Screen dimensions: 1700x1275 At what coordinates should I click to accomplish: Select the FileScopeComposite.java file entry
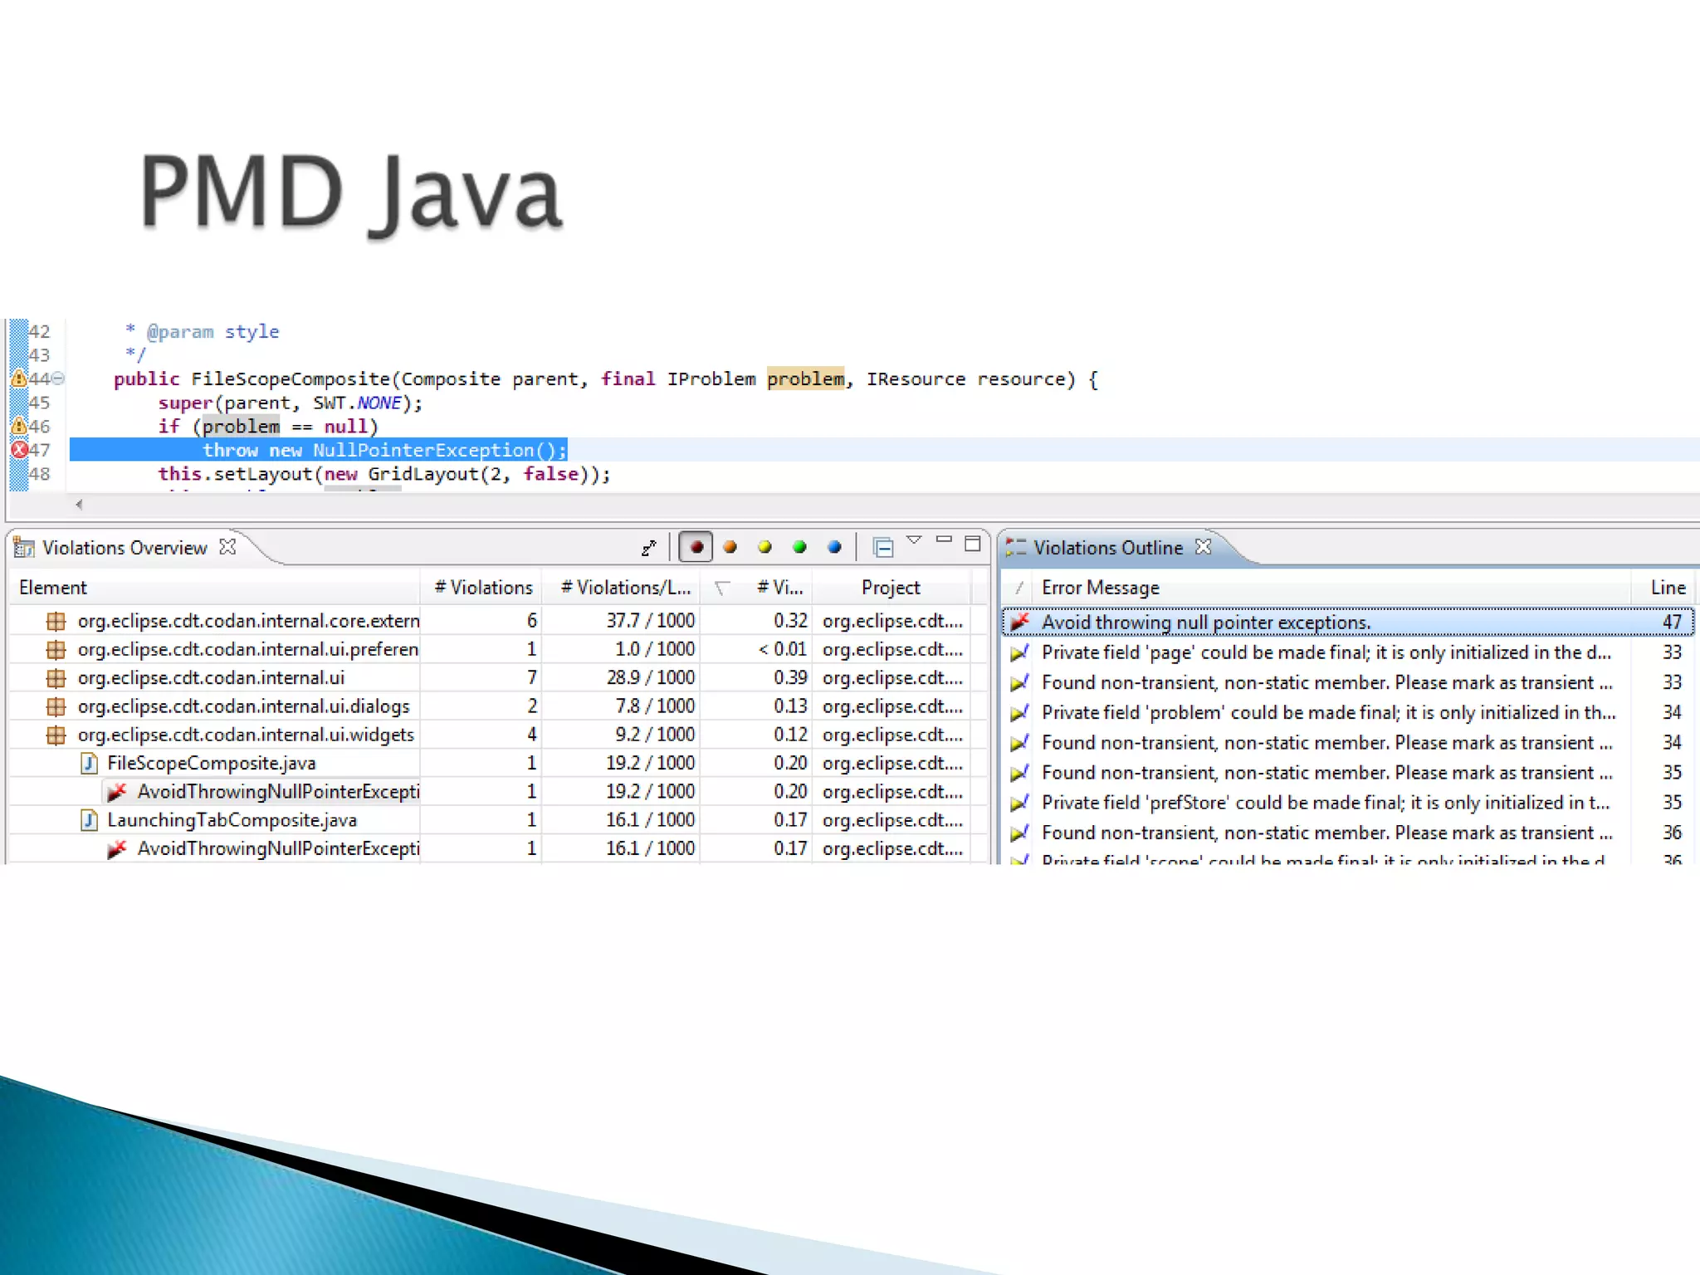coord(211,763)
